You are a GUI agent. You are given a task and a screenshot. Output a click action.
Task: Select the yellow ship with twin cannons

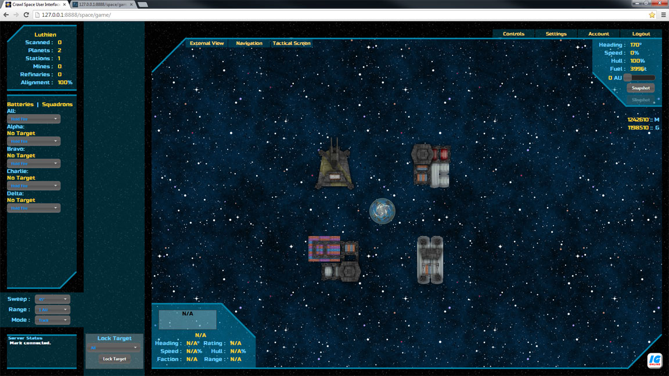(334, 166)
